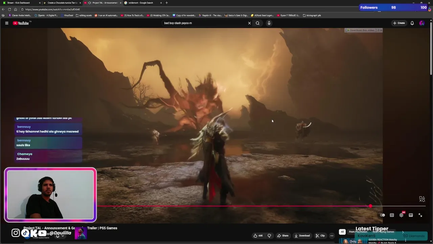
Task: Open the Create button menu
Action: click(399, 23)
